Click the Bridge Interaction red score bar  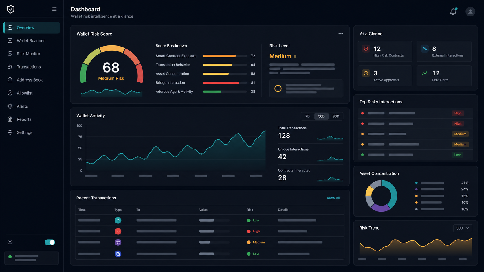point(225,83)
